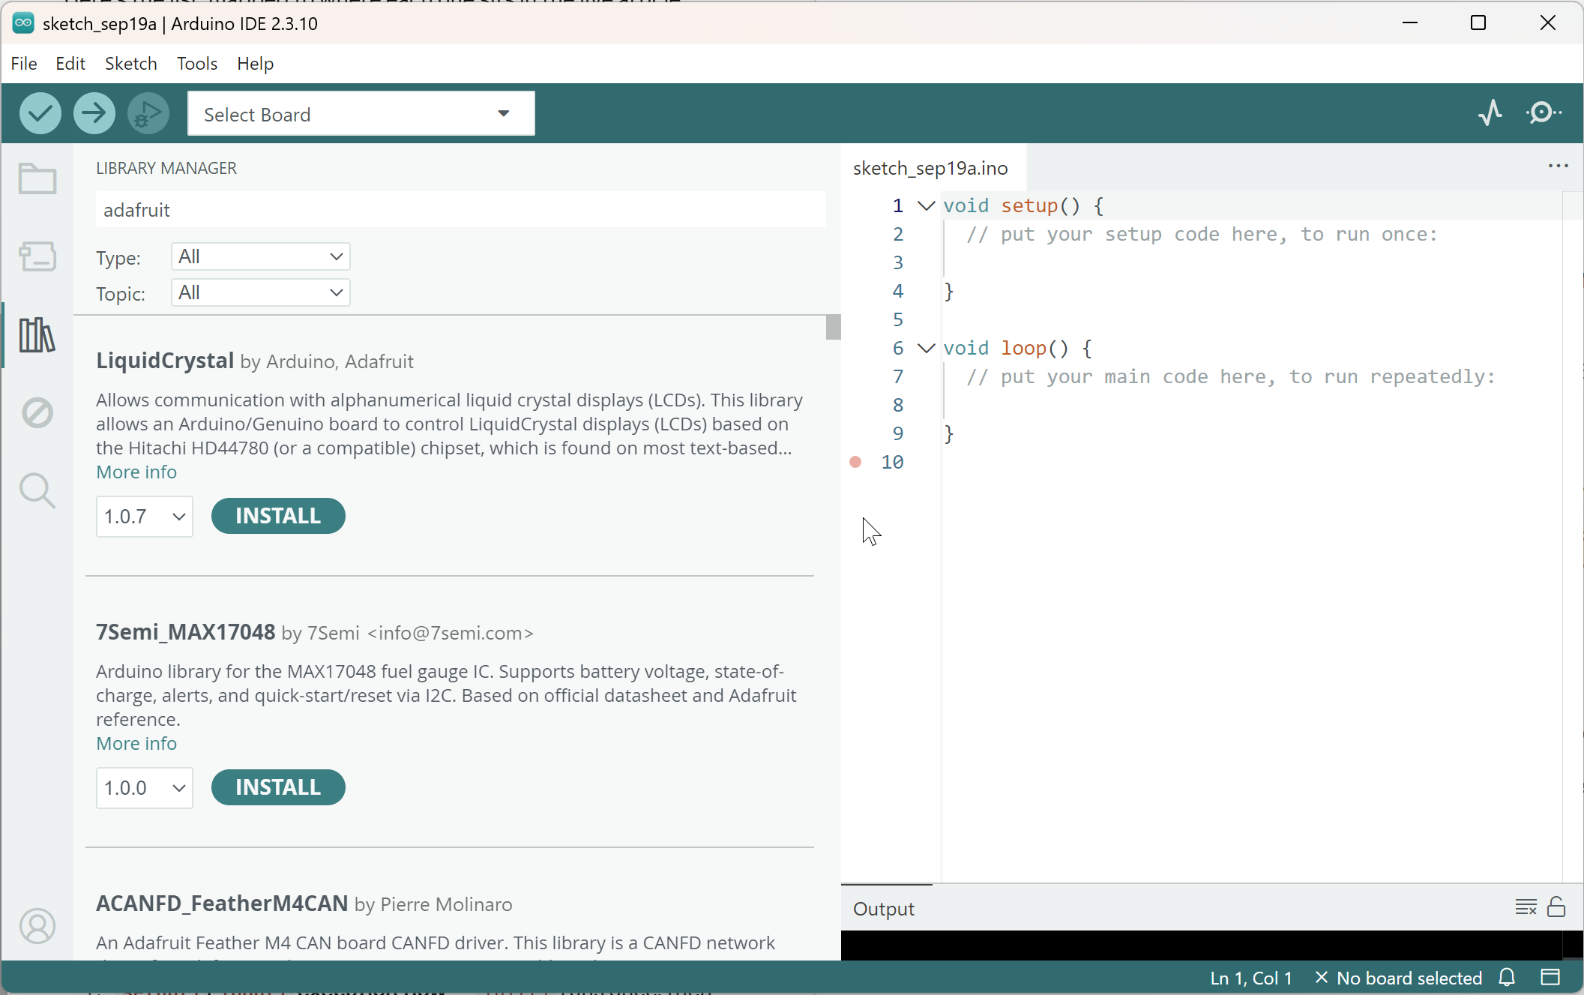1584x995 pixels.
Task: Install the LiquidCrystal library
Action: pos(278,516)
